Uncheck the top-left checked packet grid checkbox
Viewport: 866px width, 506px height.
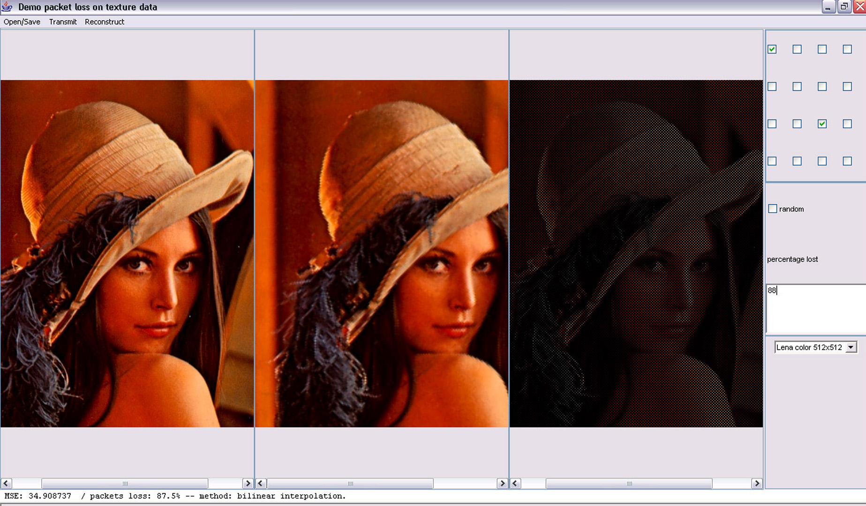pos(772,49)
